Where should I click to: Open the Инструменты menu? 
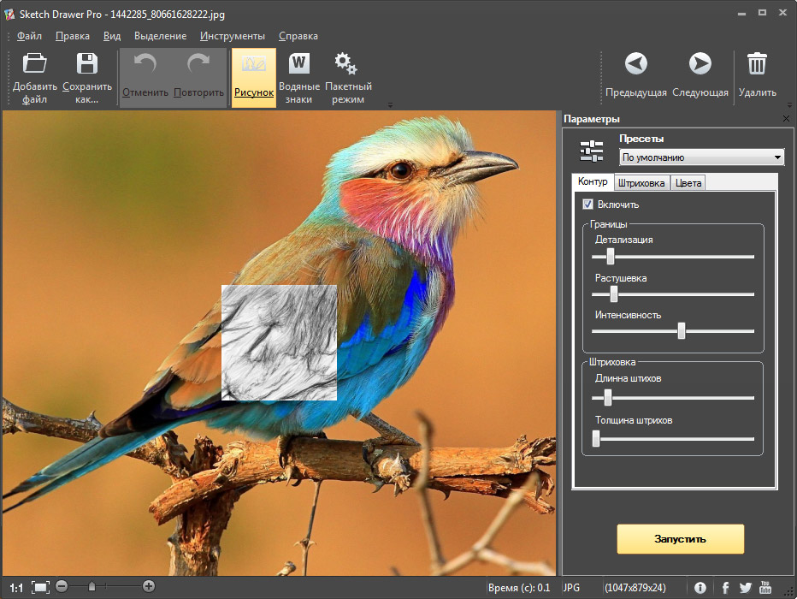pyautogui.click(x=233, y=36)
